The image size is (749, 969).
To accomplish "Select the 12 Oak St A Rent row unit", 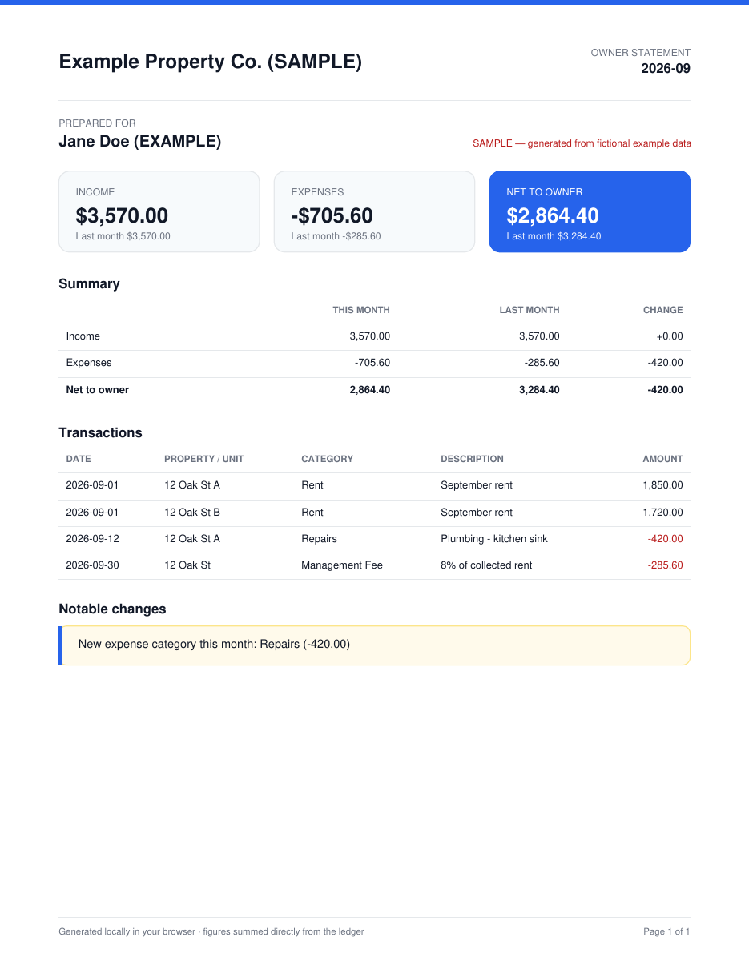I will point(192,485).
